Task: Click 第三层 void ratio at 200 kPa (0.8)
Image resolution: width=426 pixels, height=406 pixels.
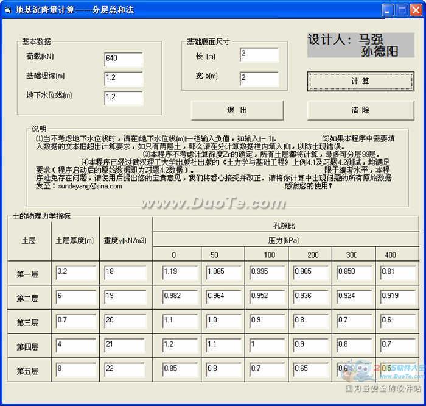Action: coord(311,321)
